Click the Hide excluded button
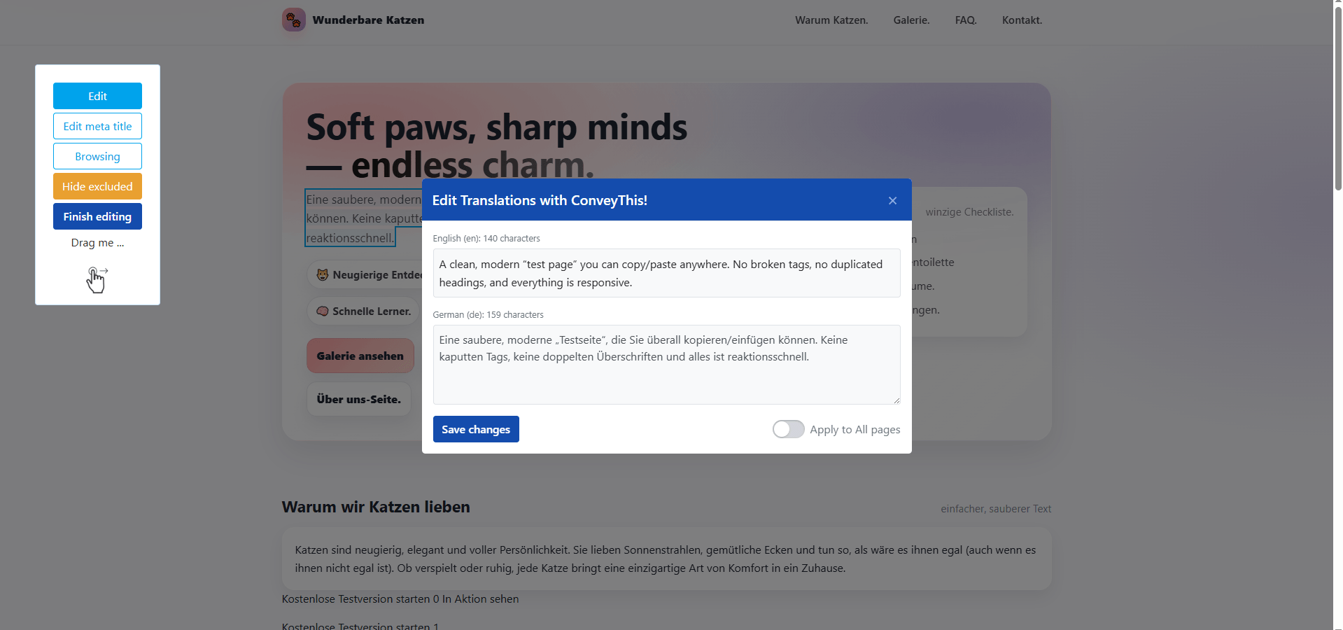 click(97, 186)
